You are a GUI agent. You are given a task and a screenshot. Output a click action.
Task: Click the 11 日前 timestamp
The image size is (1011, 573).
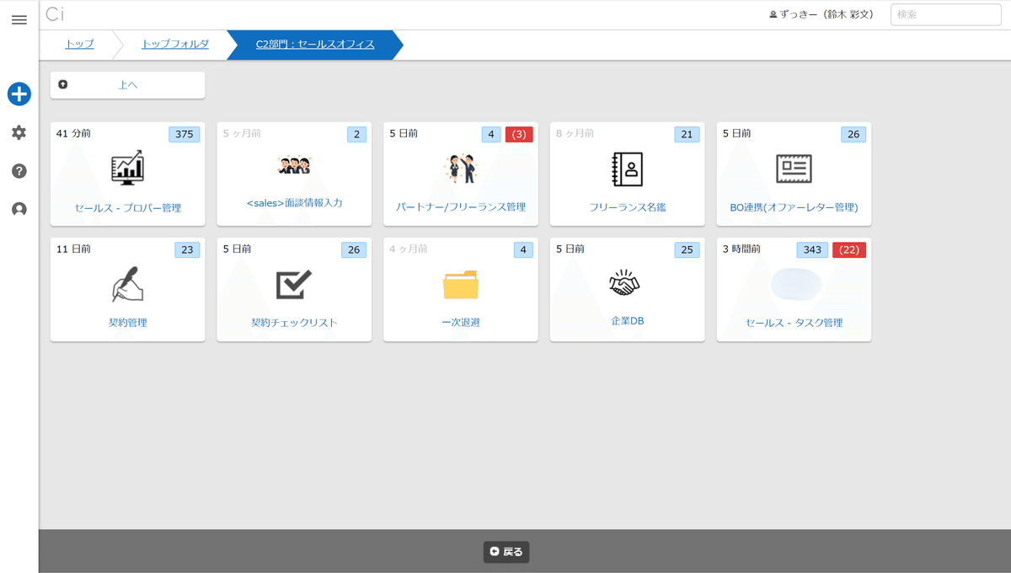(x=73, y=249)
